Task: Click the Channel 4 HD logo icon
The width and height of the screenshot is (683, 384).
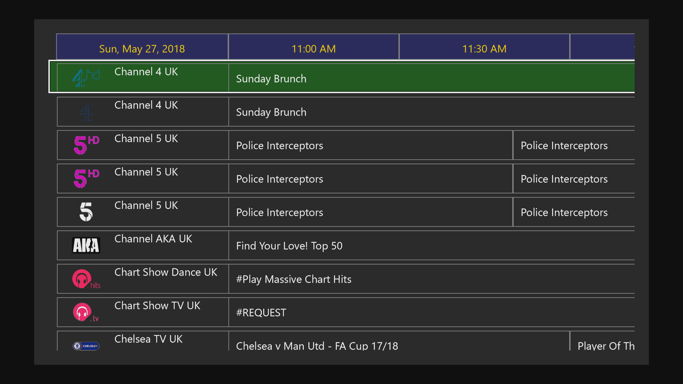Action: pos(86,78)
